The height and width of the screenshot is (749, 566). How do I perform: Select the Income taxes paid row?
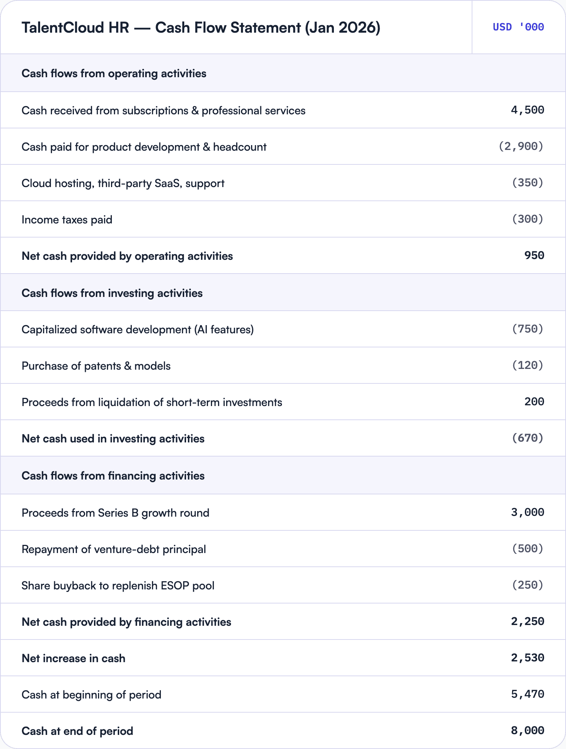[x=283, y=219]
